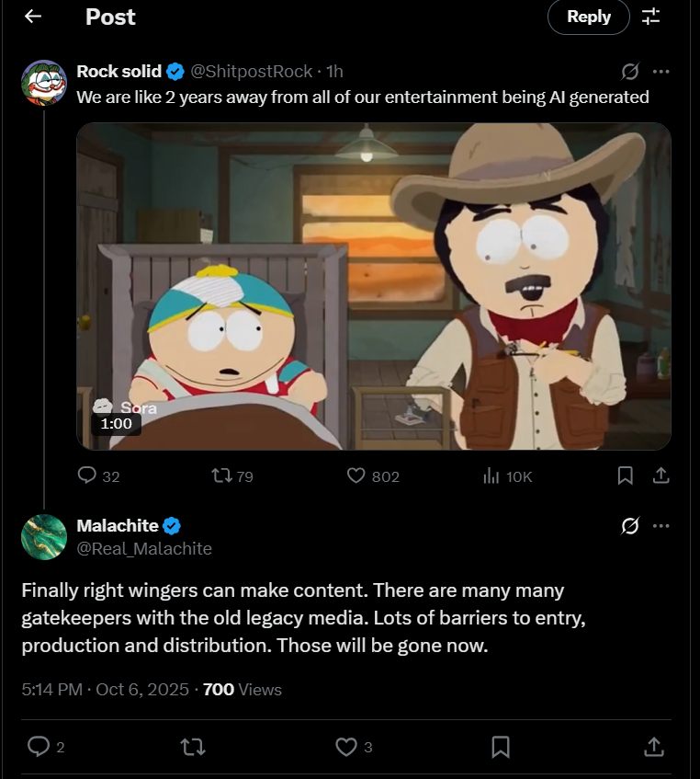Click the Grok icon on Rock solid's post
Viewport: 700px width, 779px height.
[630, 72]
